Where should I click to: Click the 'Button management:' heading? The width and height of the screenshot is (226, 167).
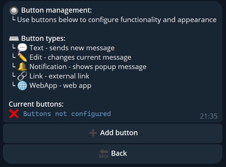(x=56, y=10)
